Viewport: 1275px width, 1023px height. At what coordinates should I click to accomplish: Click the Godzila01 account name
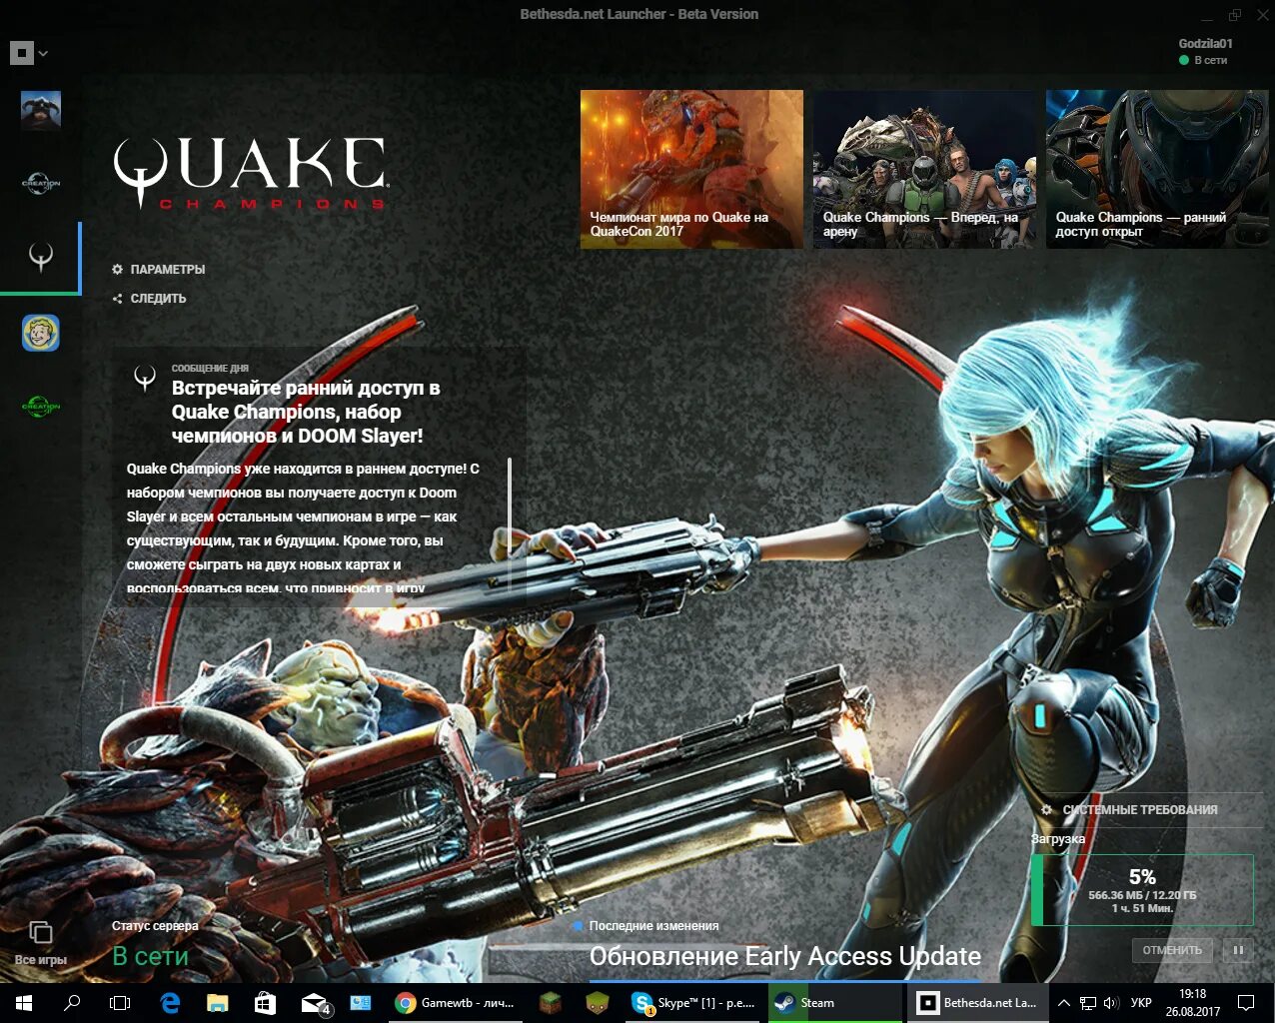(1205, 44)
